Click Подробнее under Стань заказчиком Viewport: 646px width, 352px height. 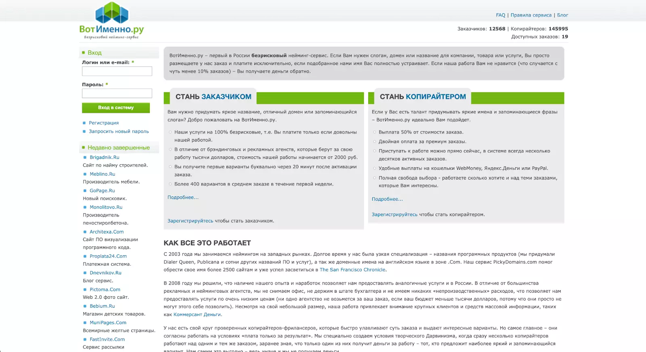pos(183,198)
